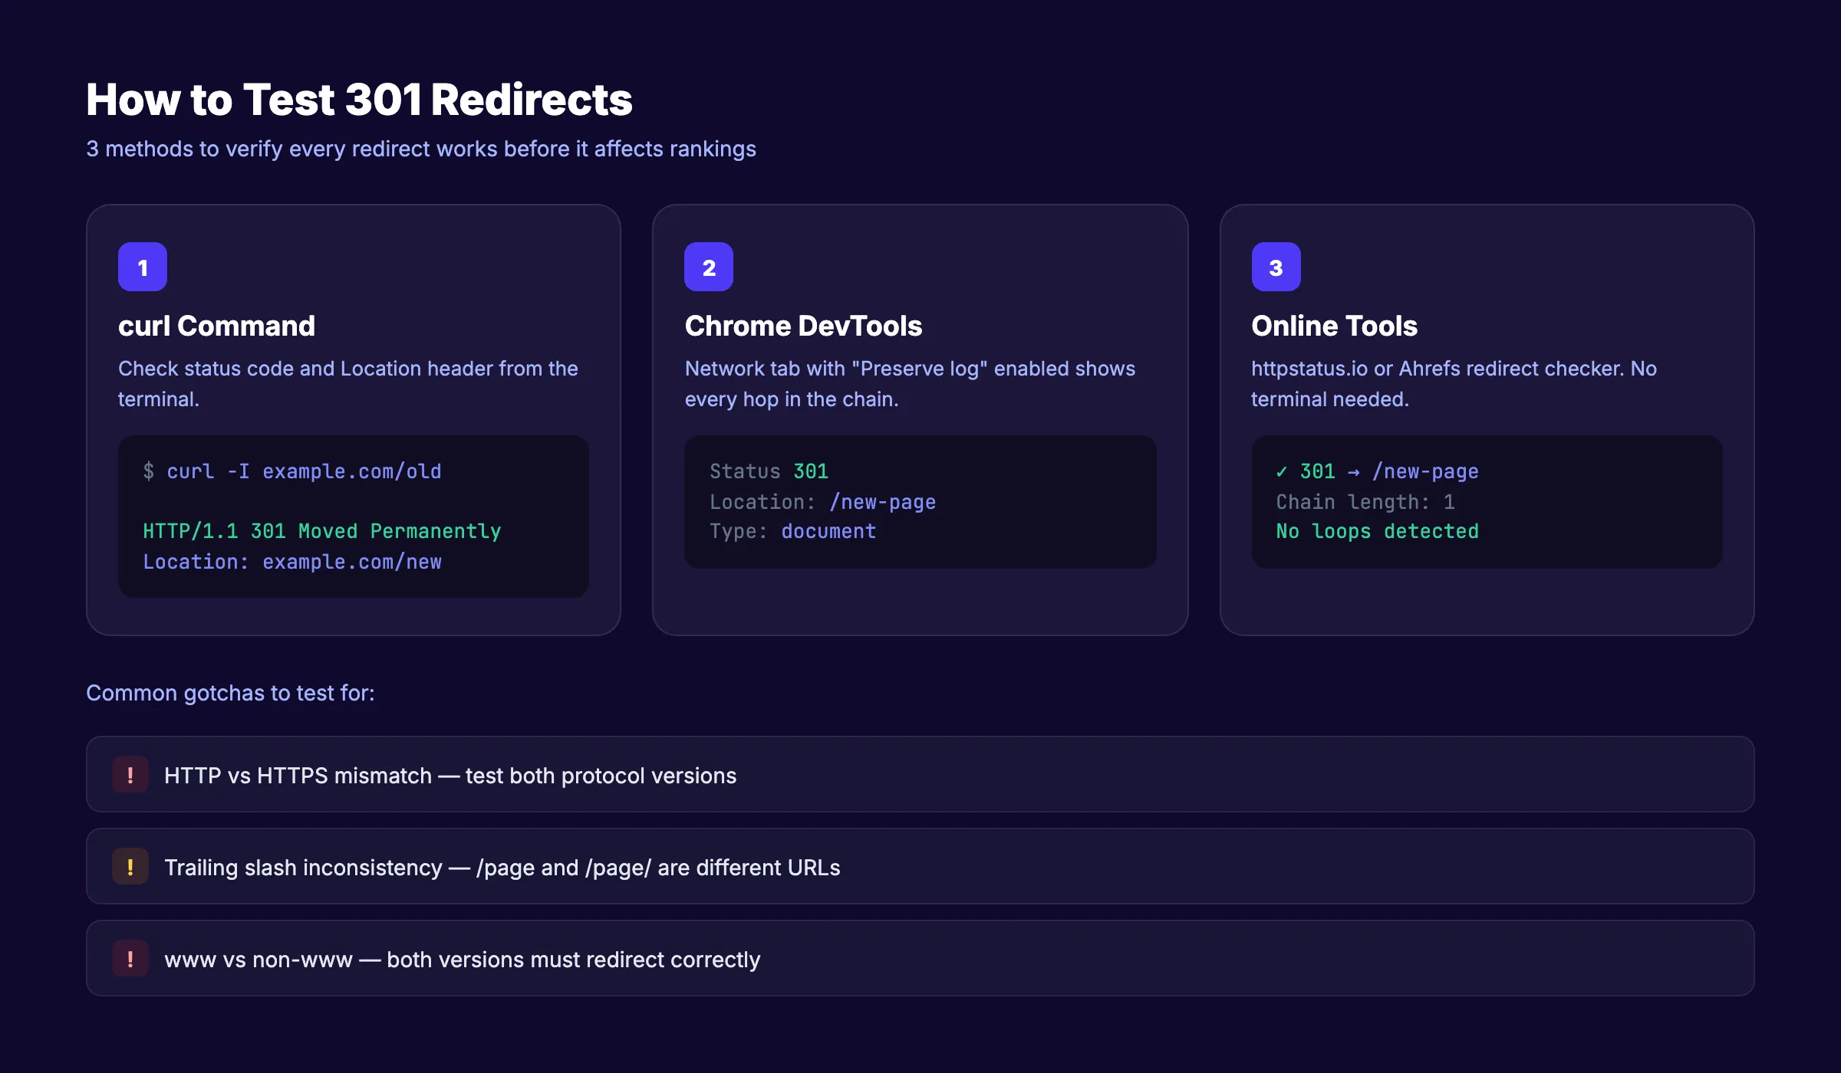Click the numbered badge on curl Command card
Screen dimensions: 1841x1073
pos(142,267)
